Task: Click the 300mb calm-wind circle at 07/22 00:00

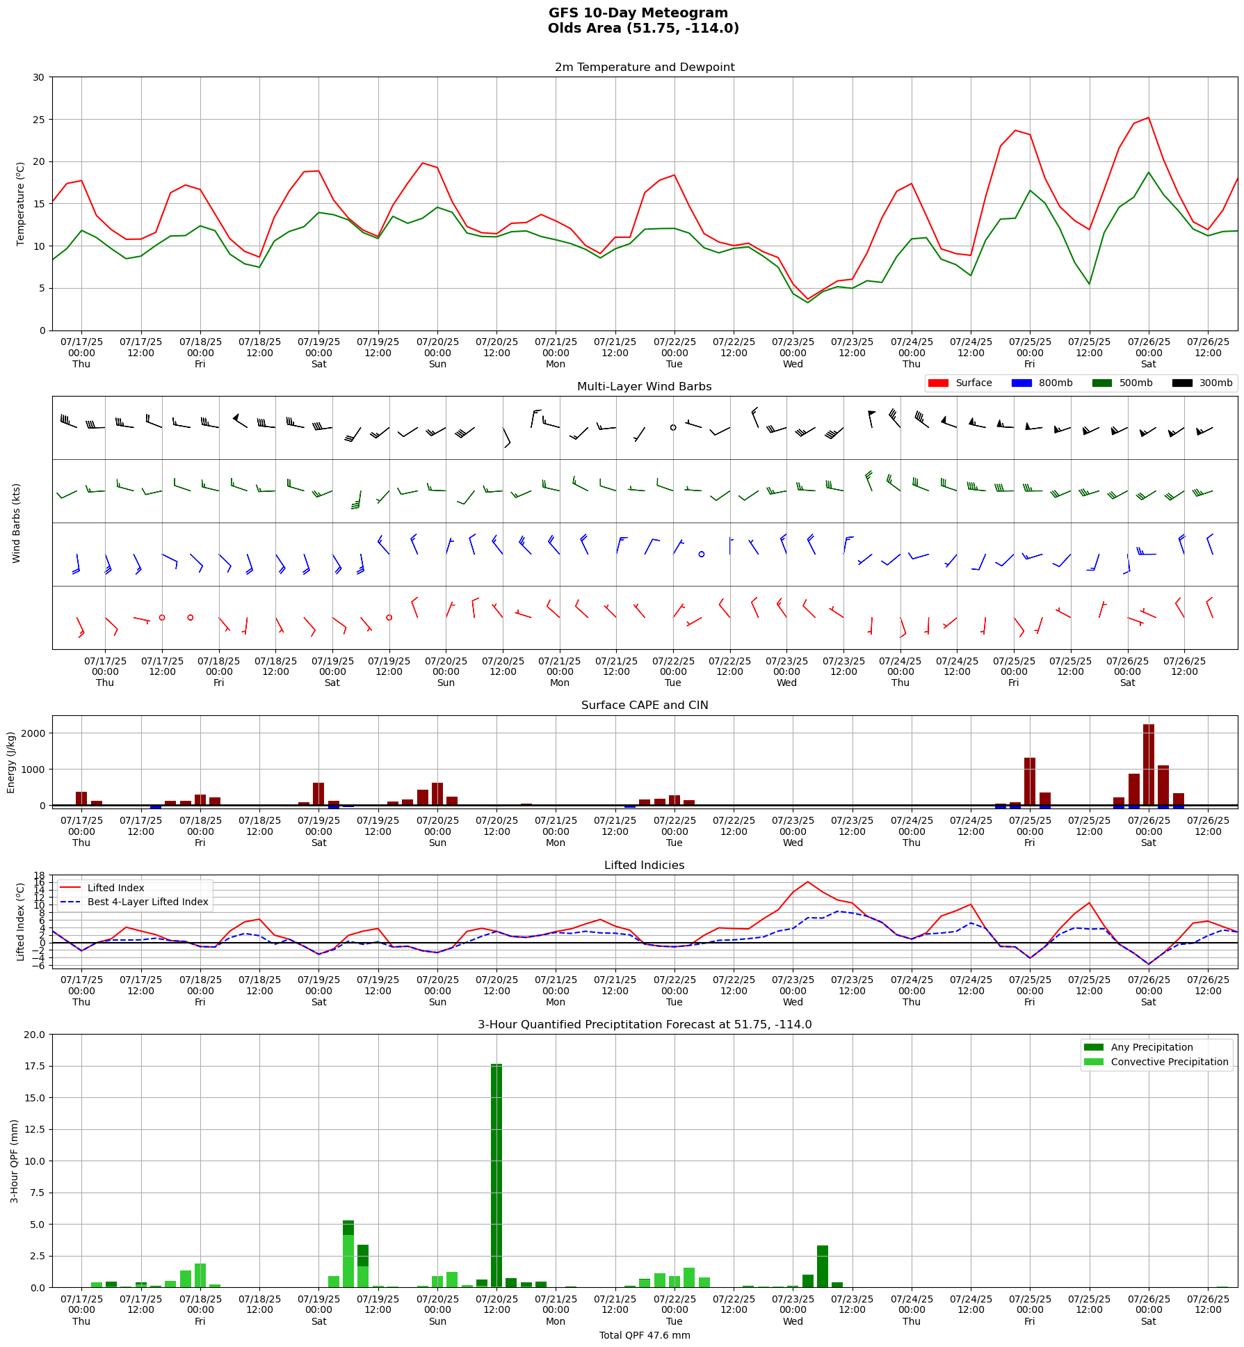Action: click(673, 428)
